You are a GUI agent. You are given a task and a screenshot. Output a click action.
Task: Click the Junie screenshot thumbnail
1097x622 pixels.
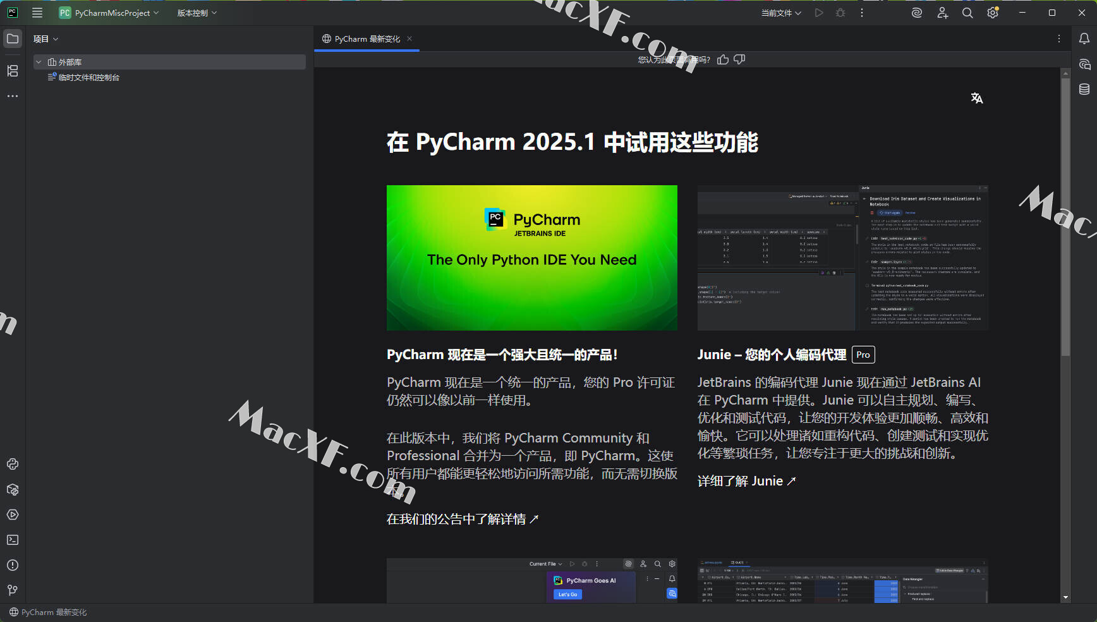[843, 258]
